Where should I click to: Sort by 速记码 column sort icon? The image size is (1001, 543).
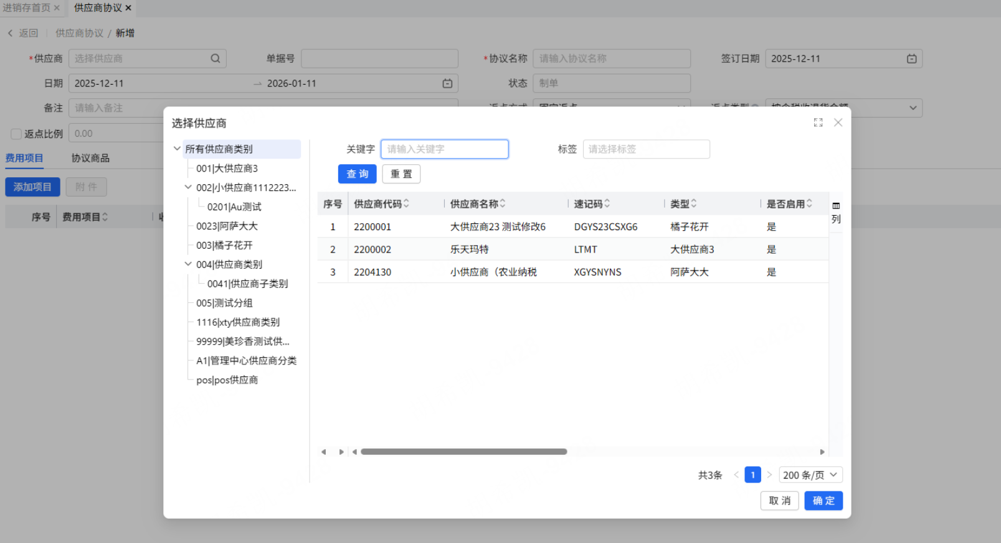607,203
